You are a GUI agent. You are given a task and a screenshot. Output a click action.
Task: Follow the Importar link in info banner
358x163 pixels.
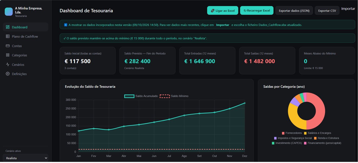[222, 25]
